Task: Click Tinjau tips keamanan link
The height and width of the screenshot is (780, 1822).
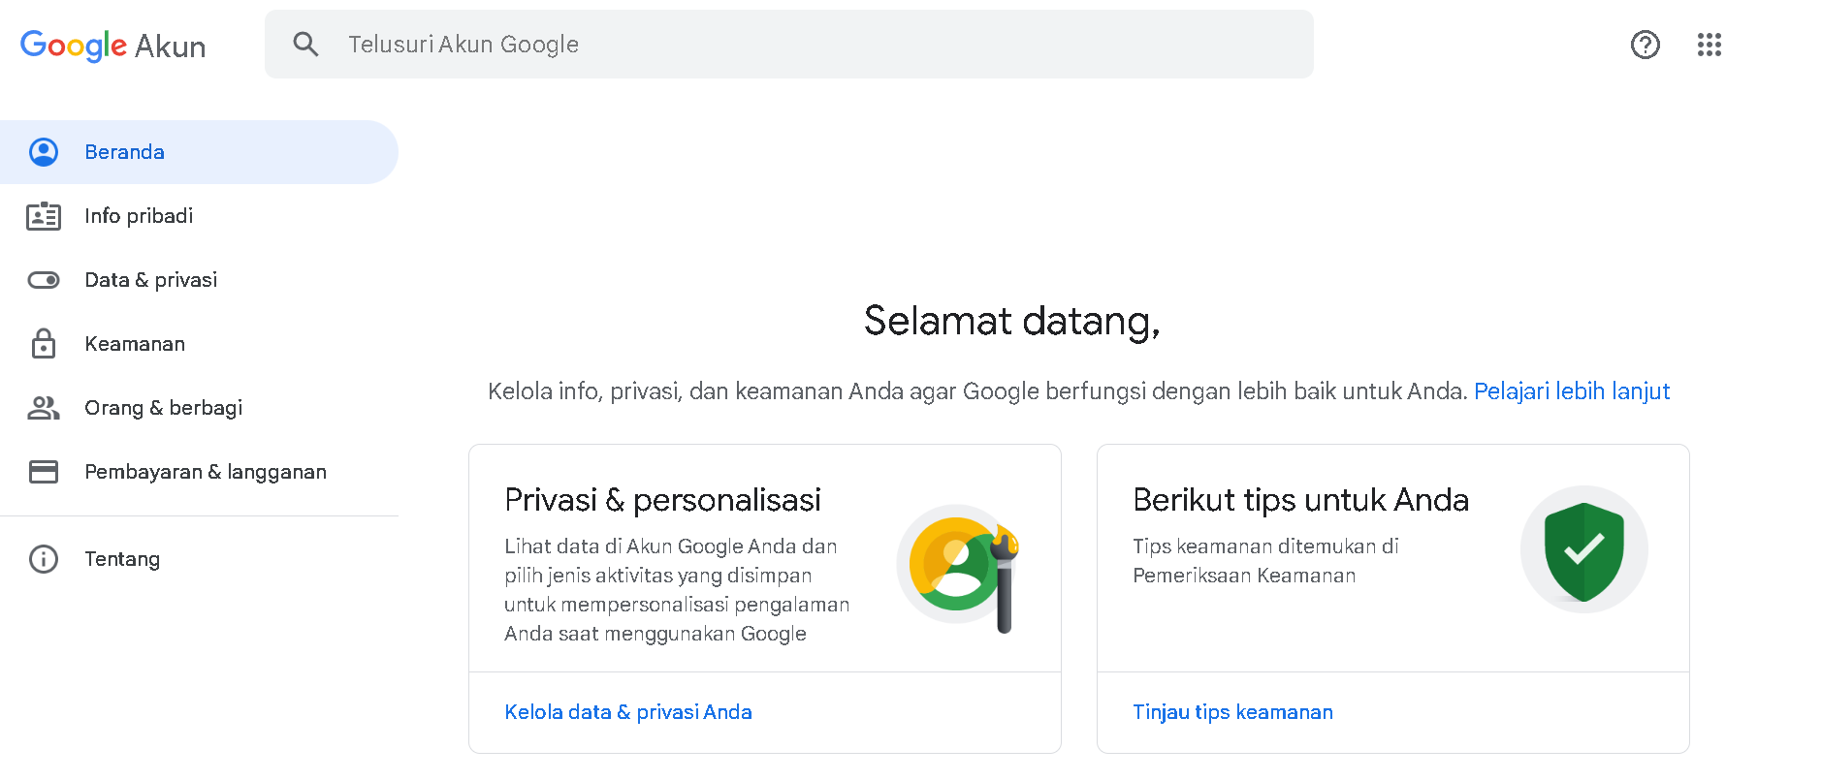Action: [x=1231, y=712]
